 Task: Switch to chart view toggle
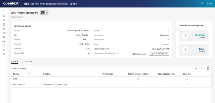(43, 13)
